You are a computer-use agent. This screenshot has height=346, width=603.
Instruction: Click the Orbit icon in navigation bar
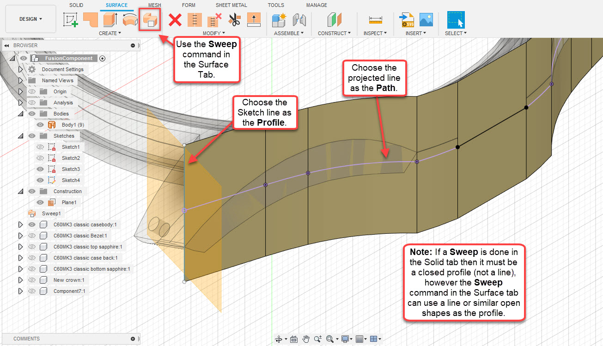[280, 339]
